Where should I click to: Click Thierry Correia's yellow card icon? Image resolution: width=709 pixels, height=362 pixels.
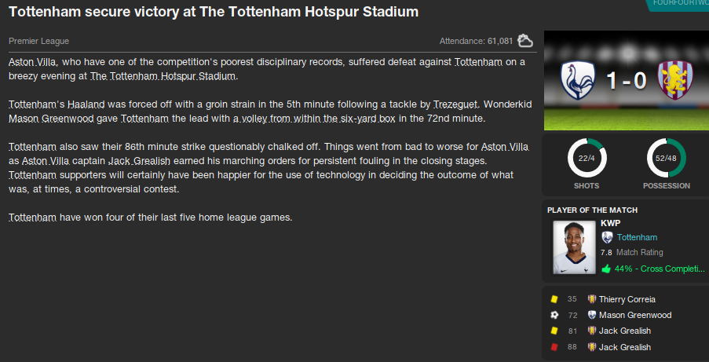coord(554,299)
